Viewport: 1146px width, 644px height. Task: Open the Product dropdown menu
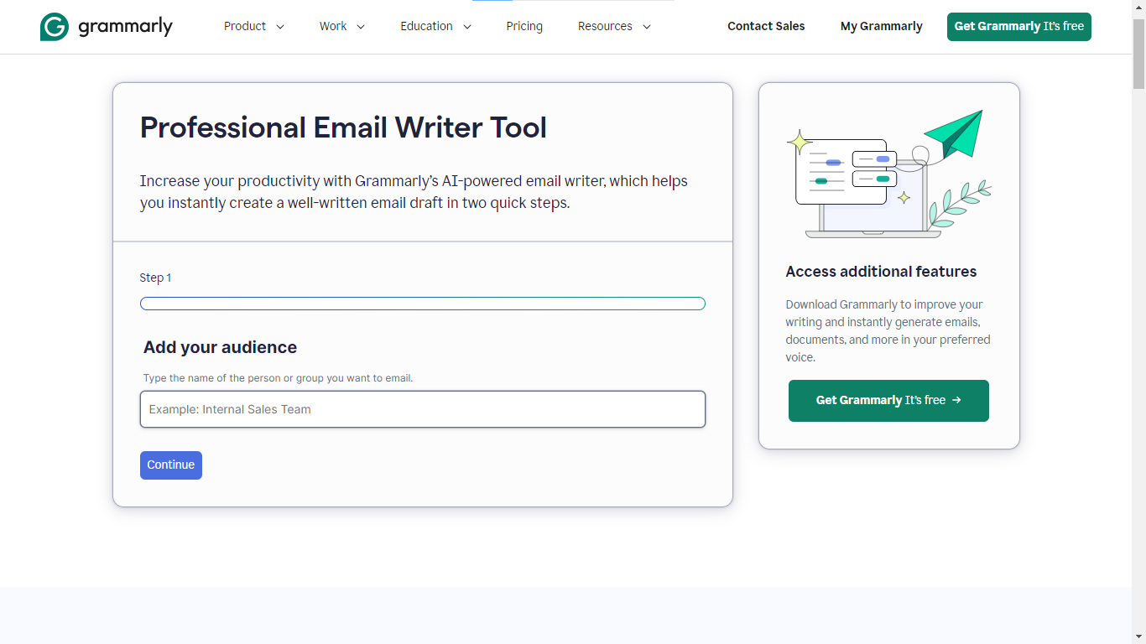[x=254, y=26]
